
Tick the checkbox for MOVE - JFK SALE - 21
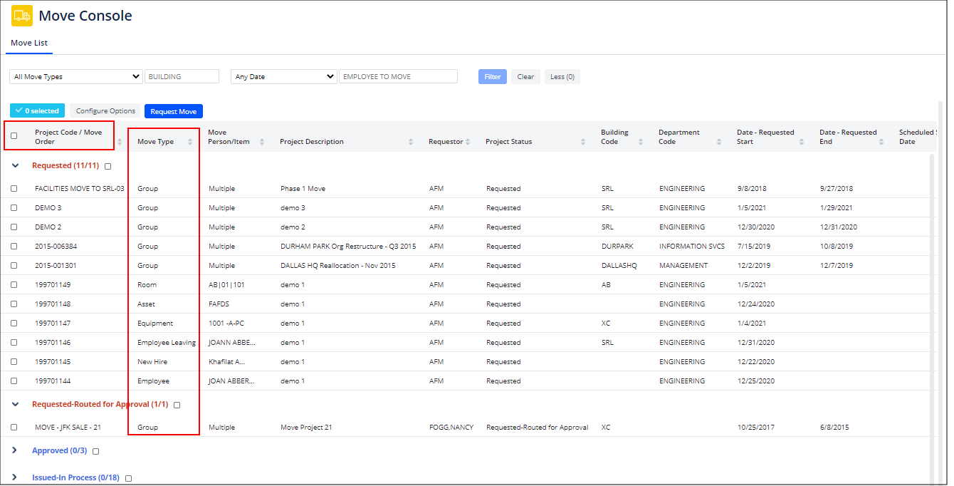pyautogui.click(x=14, y=428)
